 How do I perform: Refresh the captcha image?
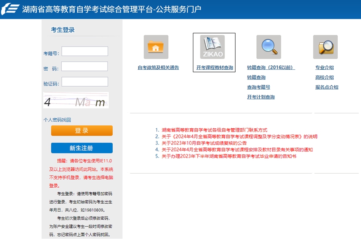(76, 100)
